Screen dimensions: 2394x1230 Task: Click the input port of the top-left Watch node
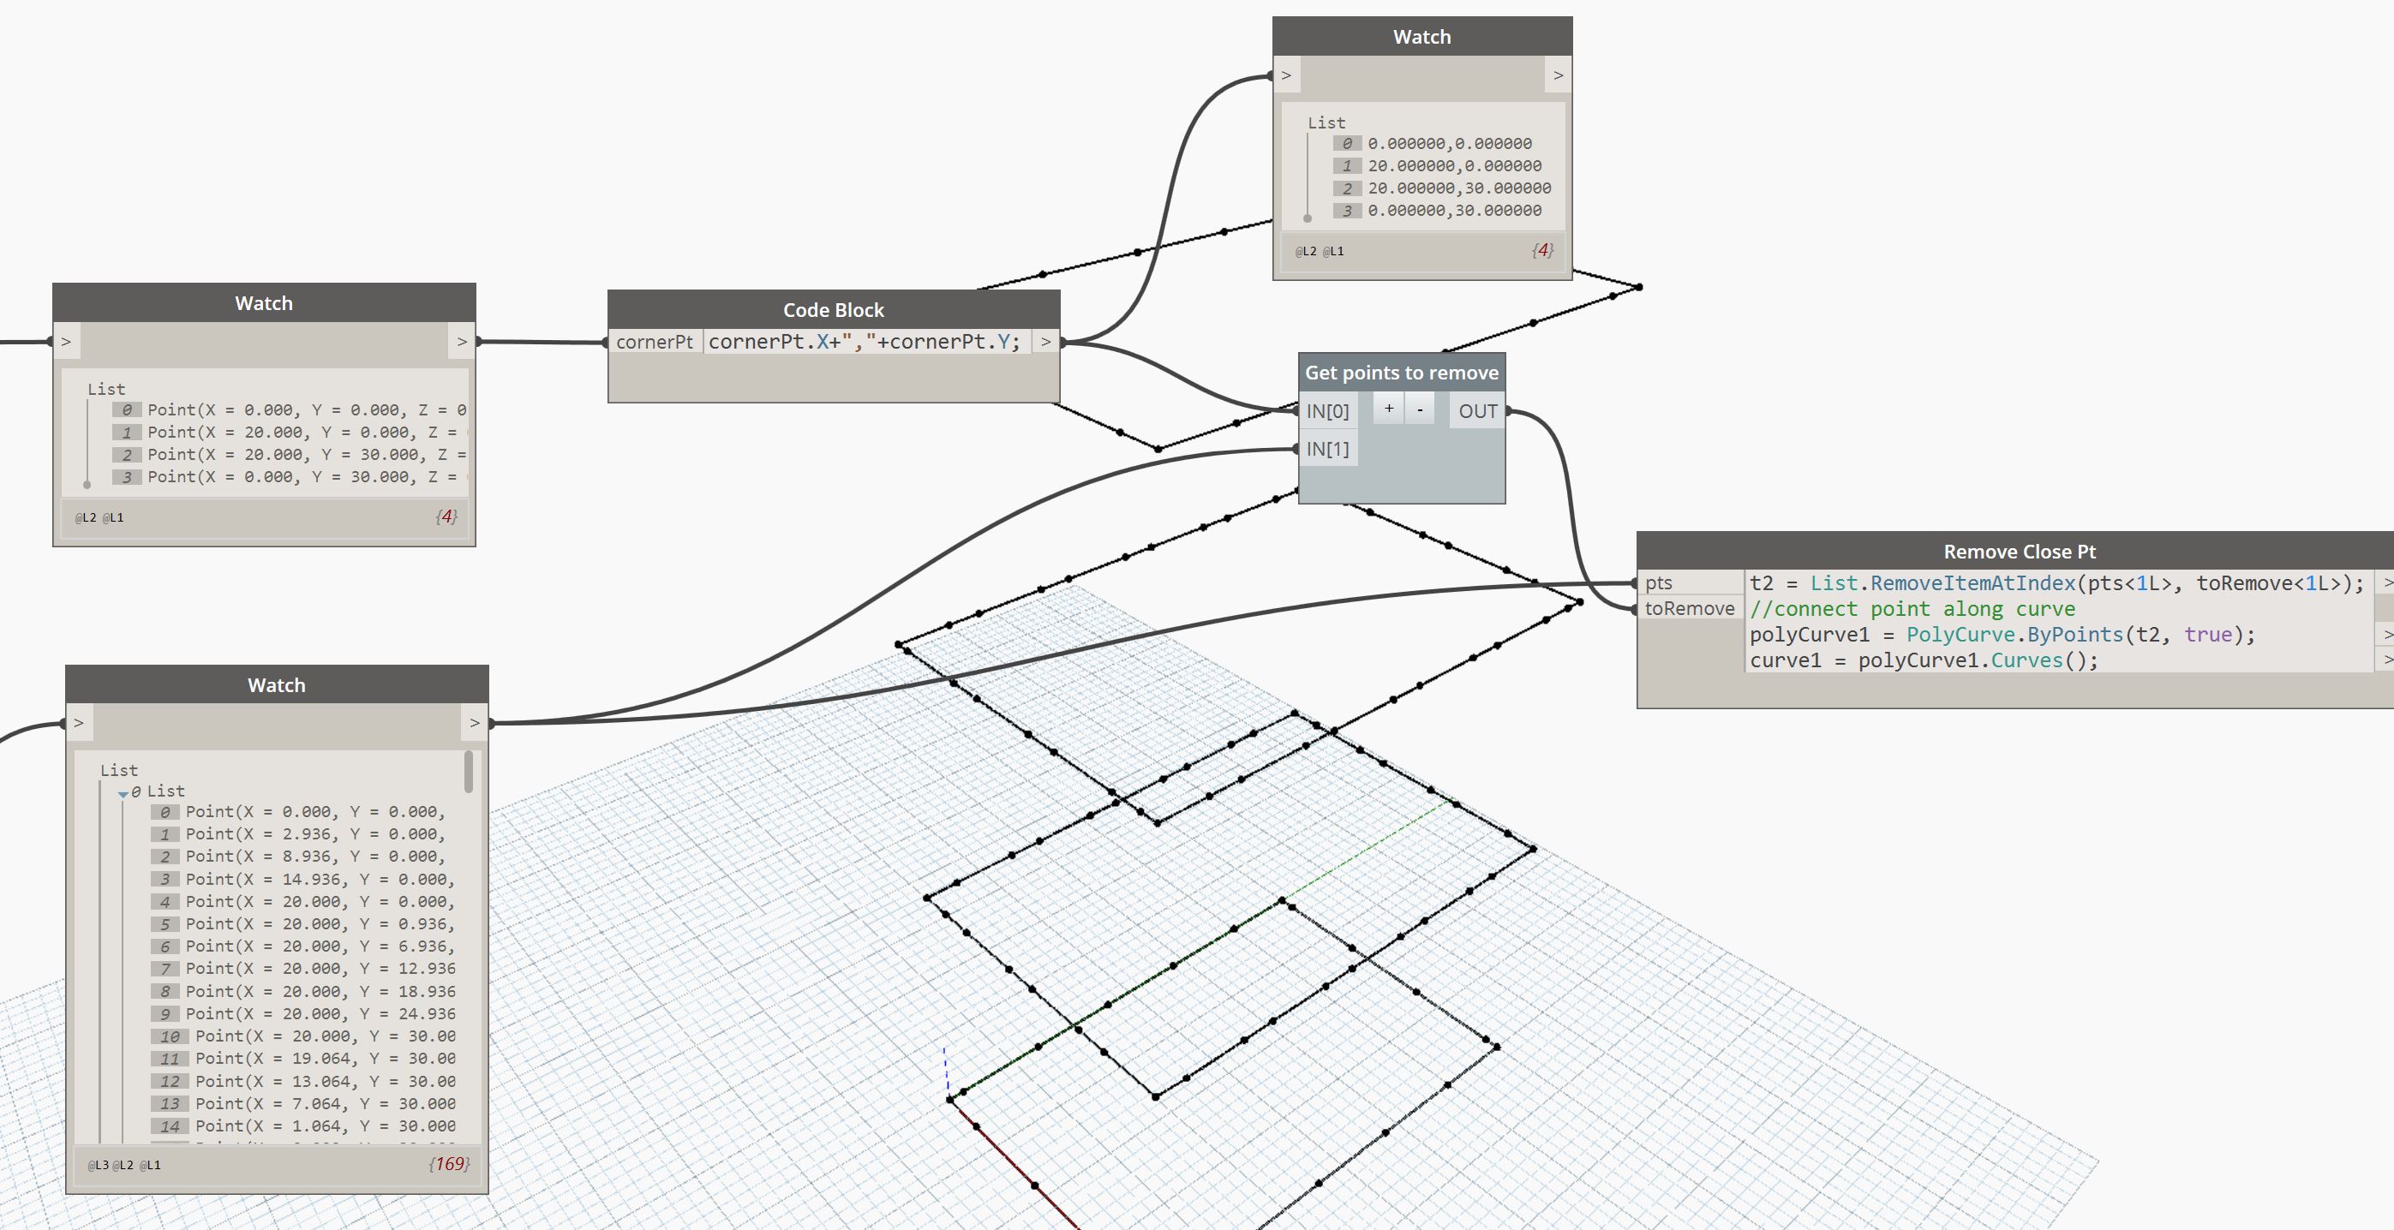click(66, 341)
